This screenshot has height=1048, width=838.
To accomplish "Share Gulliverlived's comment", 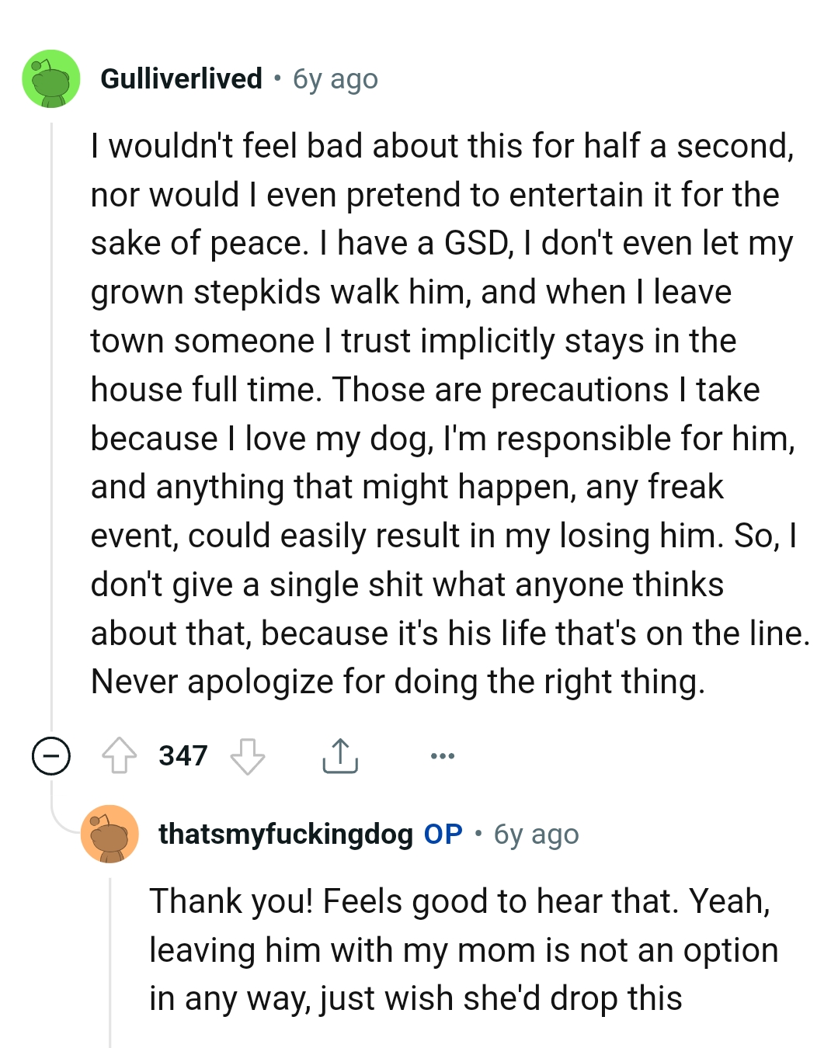I will [339, 755].
